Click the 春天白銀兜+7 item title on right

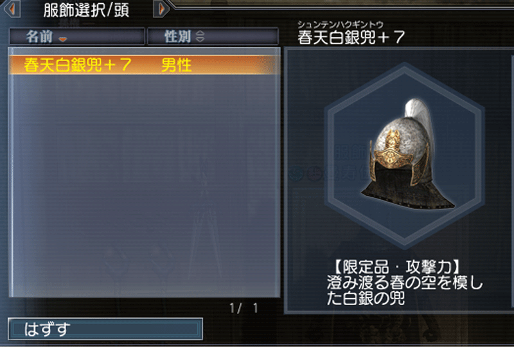click(351, 37)
